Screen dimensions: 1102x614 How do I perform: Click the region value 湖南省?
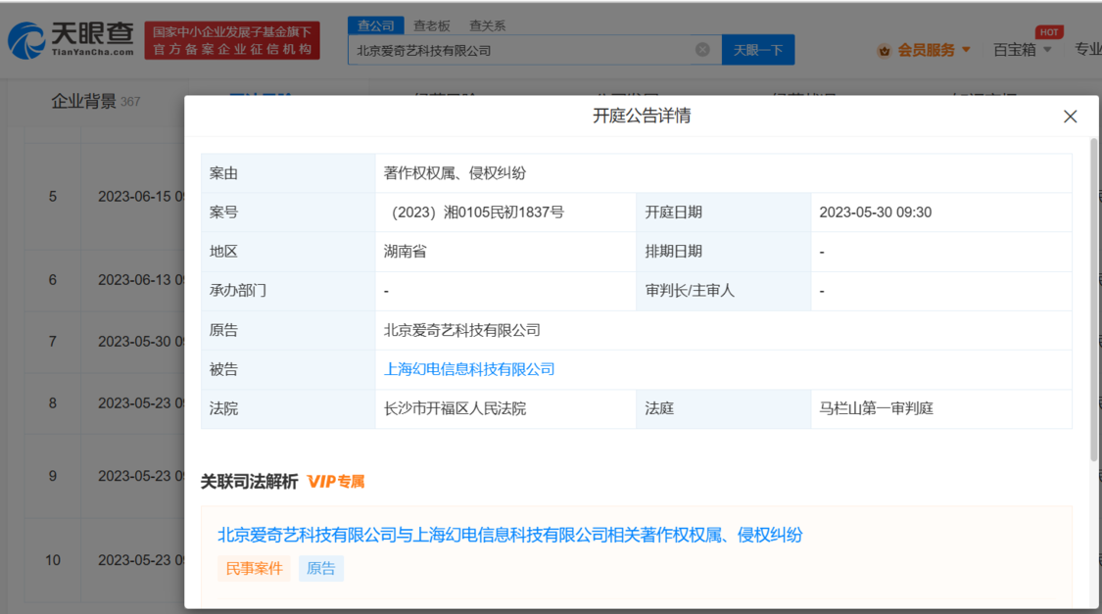click(x=405, y=252)
